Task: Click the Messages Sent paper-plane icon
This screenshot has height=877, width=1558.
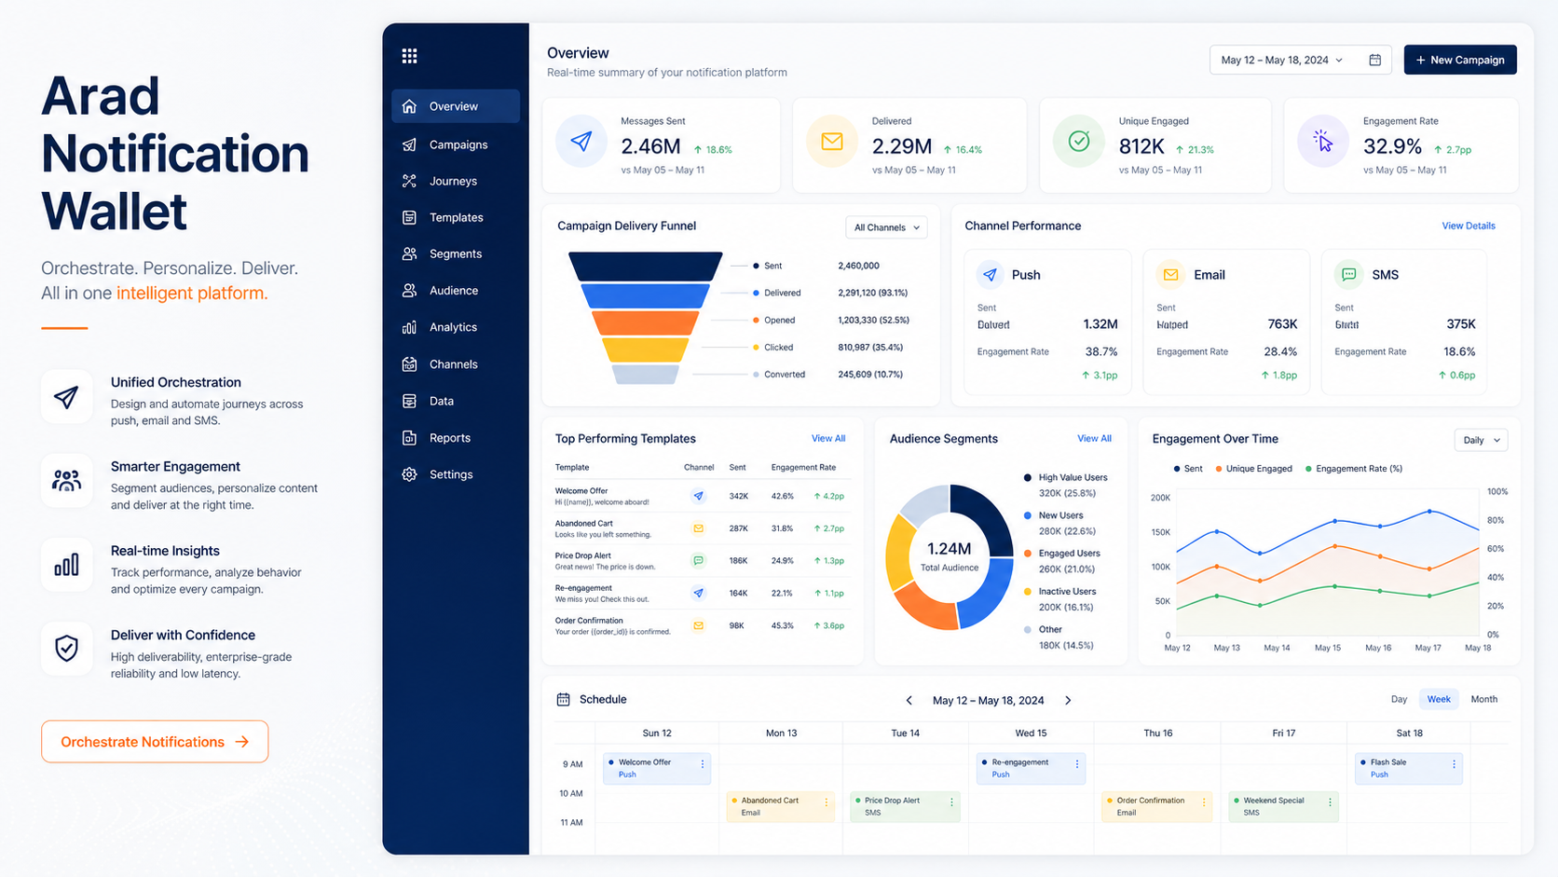Action: tap(581, 142)
